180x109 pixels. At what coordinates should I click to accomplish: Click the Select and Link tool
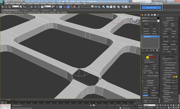click(x=2, y=7)
